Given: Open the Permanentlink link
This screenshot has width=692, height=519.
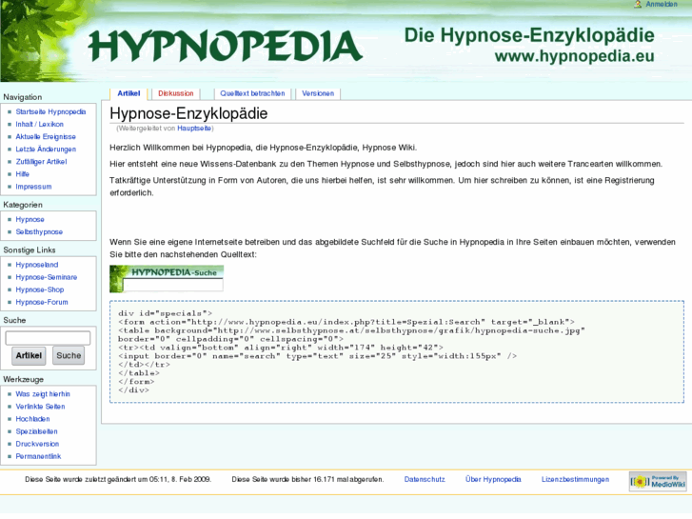Looking at the screenshot, I should click(38, 456).
